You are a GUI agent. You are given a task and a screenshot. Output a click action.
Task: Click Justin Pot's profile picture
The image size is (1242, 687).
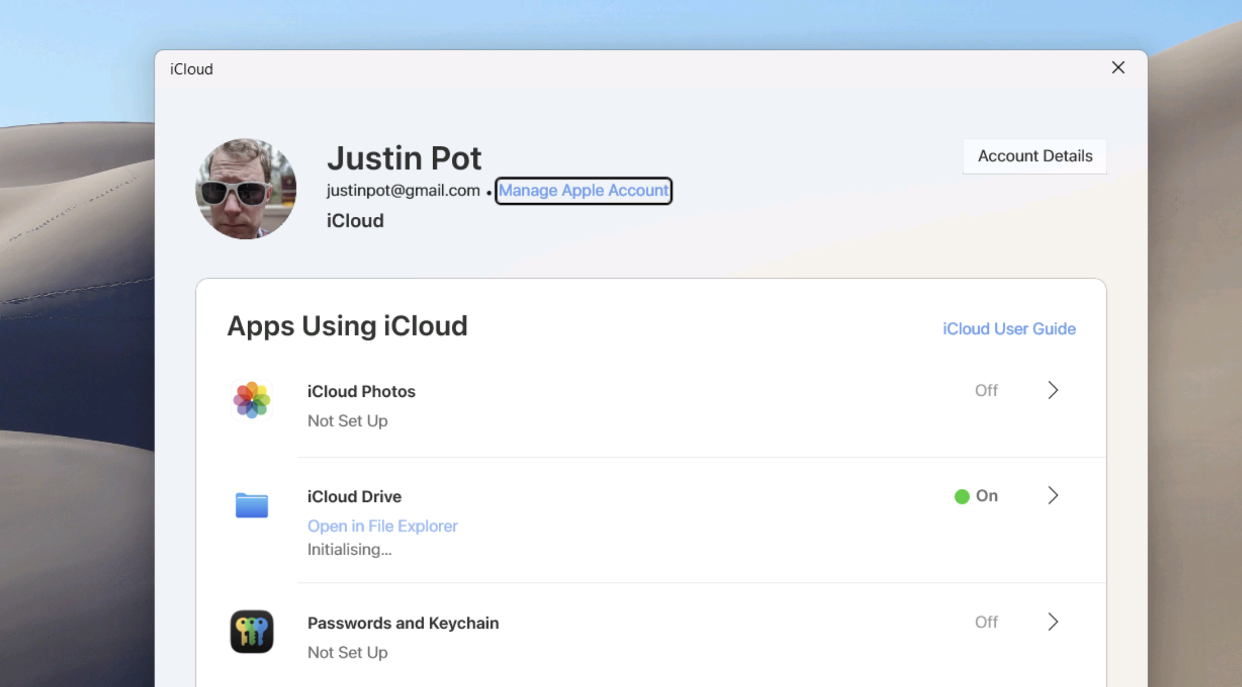coord(246,188)
